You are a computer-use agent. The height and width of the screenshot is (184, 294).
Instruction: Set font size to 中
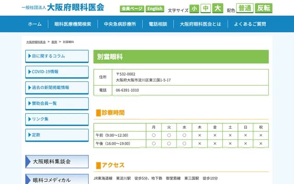(x=206, y=8)
